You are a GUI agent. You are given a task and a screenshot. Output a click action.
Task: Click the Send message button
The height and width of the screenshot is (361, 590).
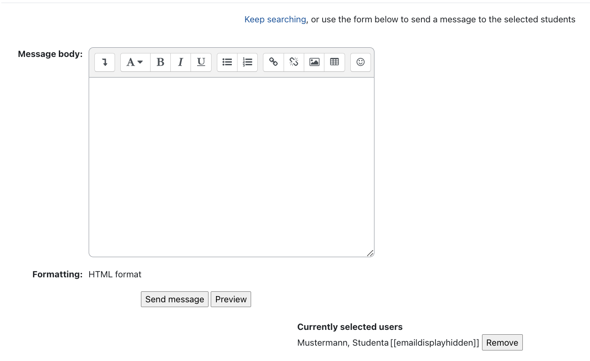[175, 299]
